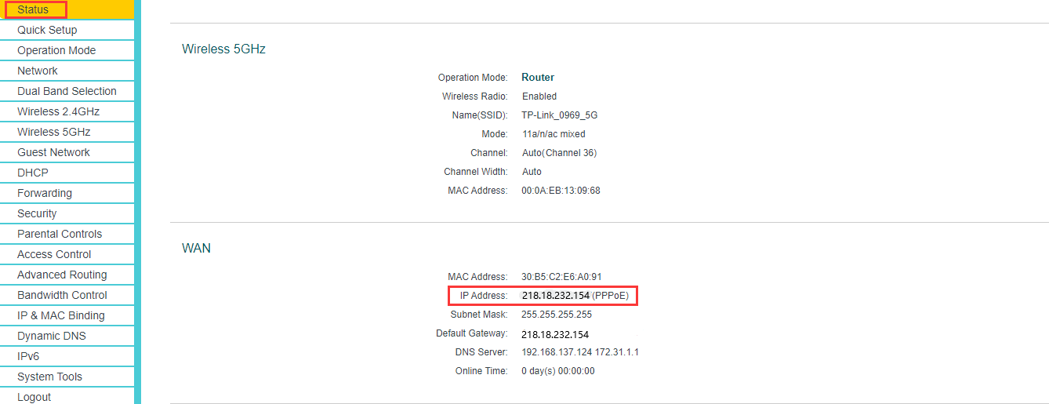Screen dimensions: 1049x404
Task: Open Dual Band Selection page
Action: tap(67, 91)
